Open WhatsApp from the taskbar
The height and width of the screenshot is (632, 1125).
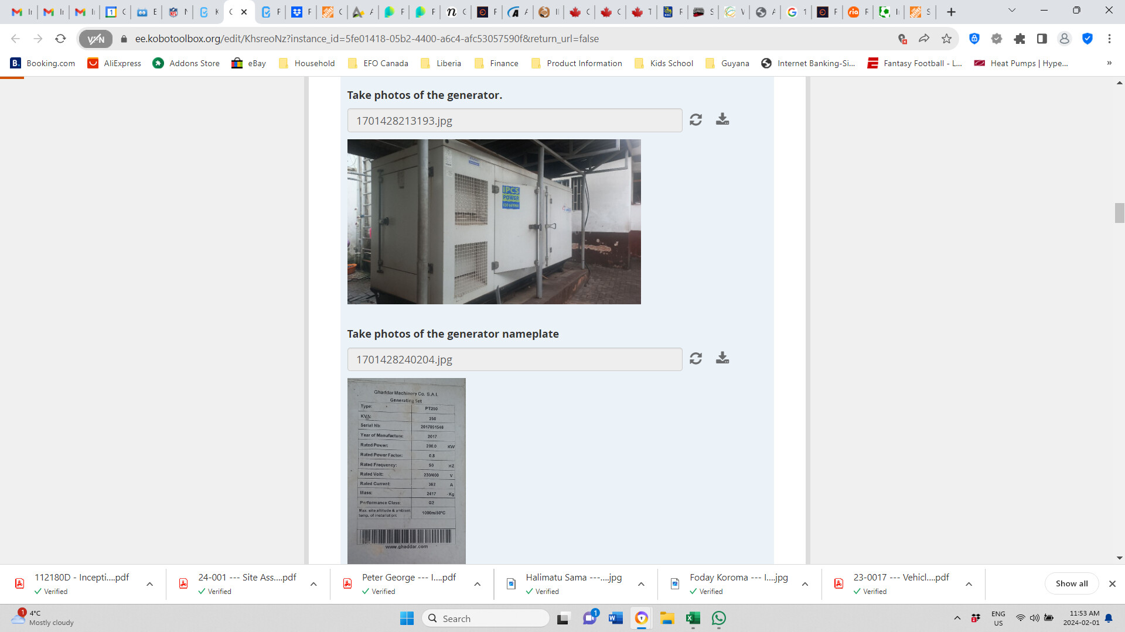point(719,619)
